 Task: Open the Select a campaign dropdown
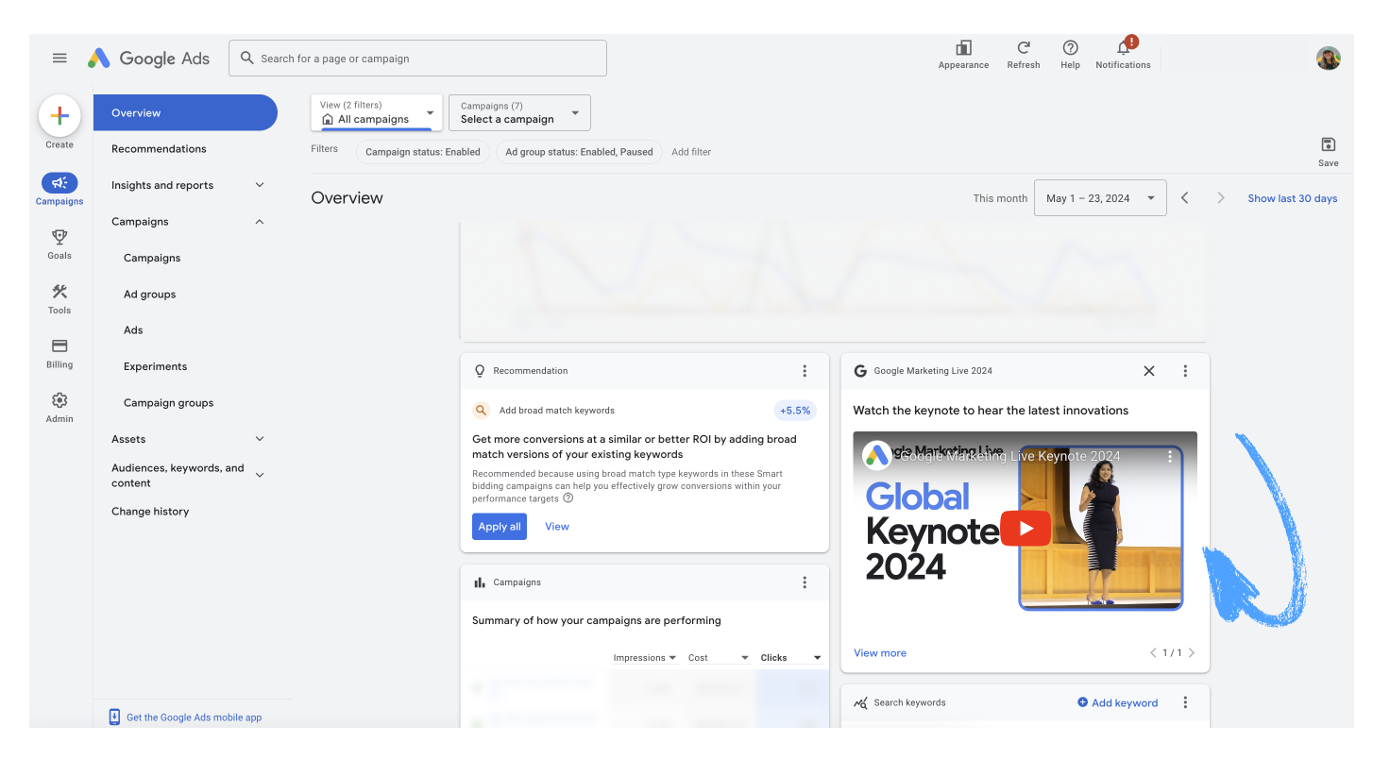click(x=519, y=112)
